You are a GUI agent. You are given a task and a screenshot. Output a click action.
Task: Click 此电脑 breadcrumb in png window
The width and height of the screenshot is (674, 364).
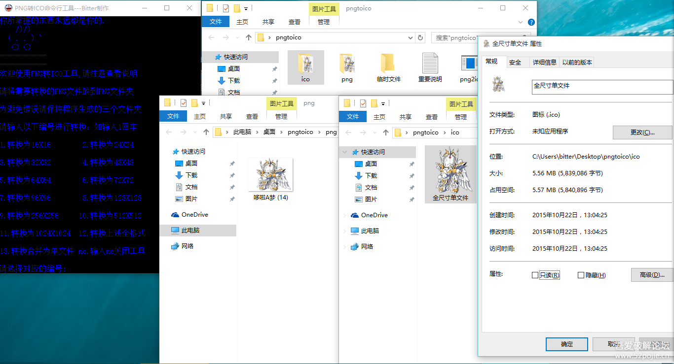click(242, 132)
